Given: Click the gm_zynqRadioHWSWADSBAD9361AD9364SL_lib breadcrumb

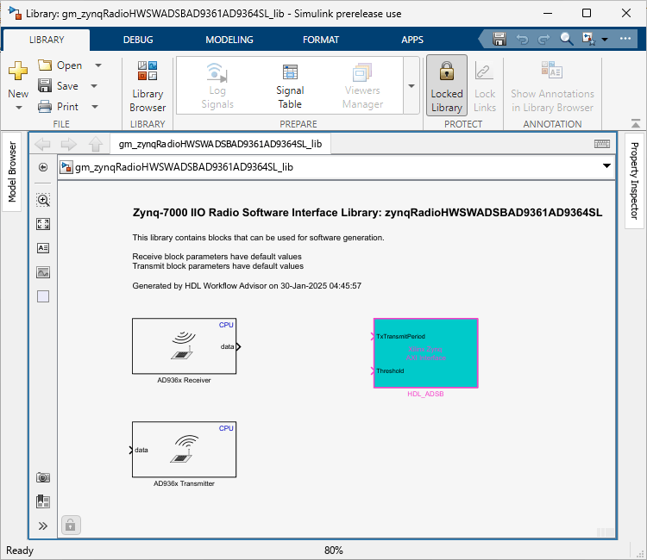Looking at the screenshot, I should [x=184, y=167].
